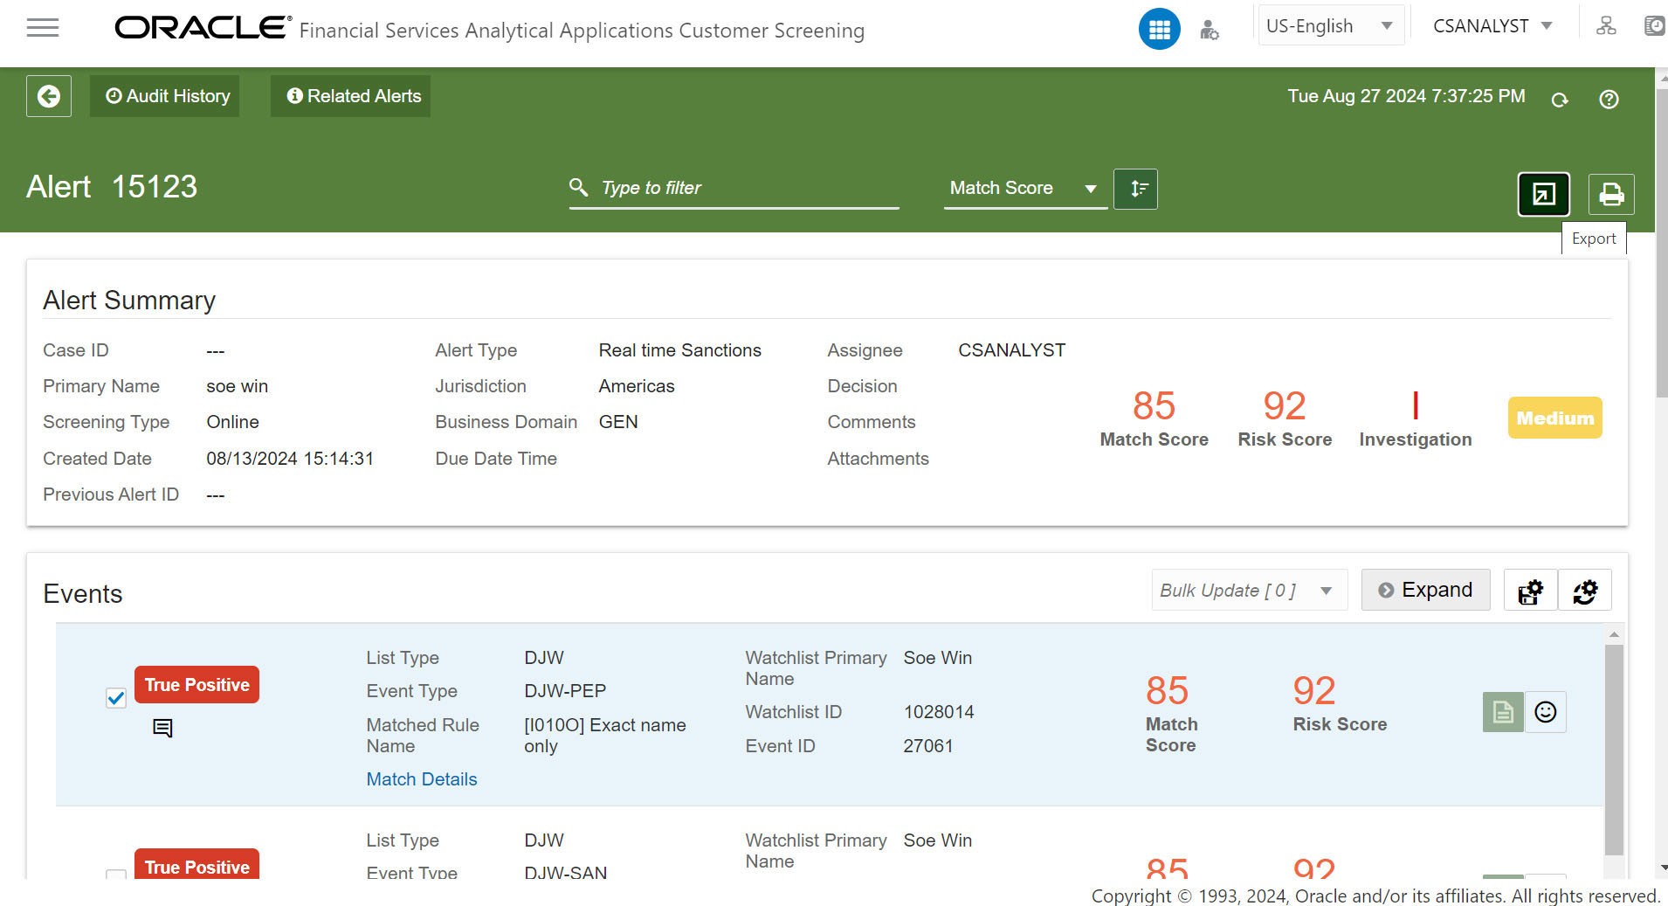Click the green document icon in first event
Screen dimensions: 1668x906
[x=1503, y=712]
